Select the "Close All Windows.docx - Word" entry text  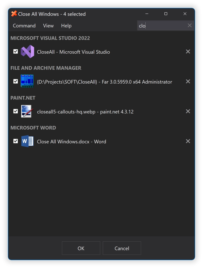click(x=72, y=142)
